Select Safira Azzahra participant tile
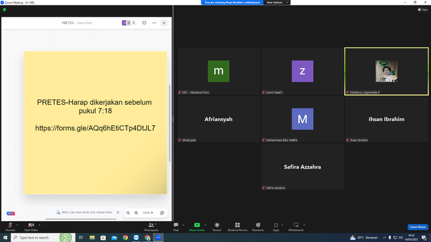 click(302, 167)
